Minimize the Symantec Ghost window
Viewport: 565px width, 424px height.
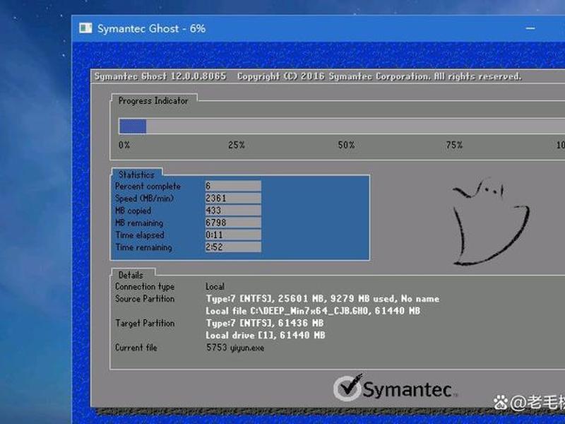530,28
